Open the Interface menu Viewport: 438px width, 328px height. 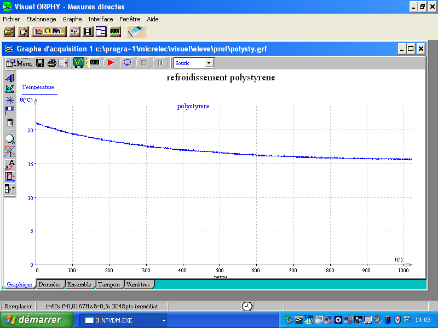point(101,19)
